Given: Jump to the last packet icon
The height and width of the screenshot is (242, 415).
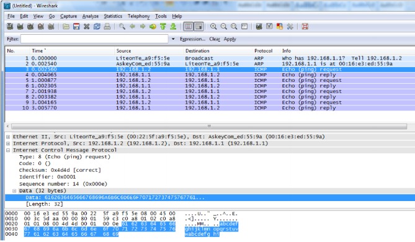Looking at the screenshot, I should point(173,27).
